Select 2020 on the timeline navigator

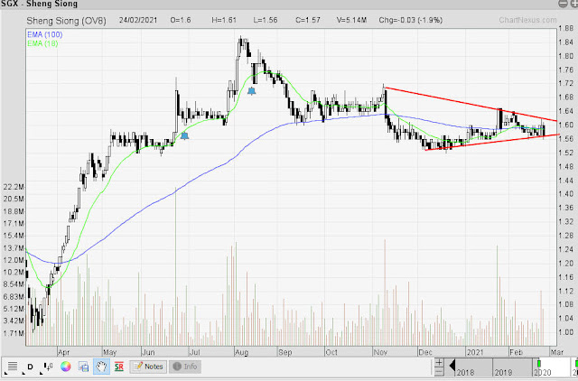pos(542,373)
